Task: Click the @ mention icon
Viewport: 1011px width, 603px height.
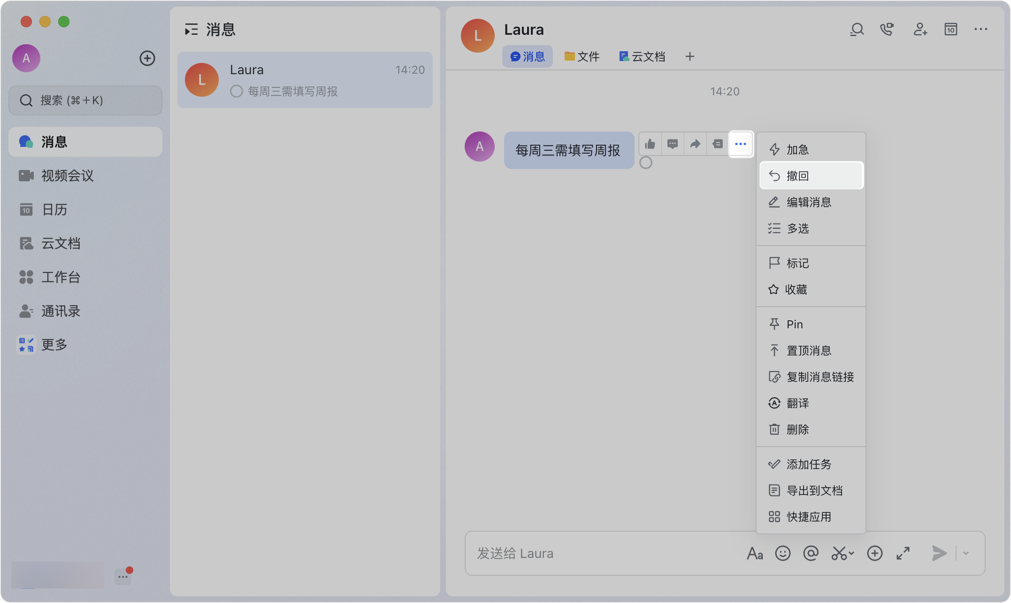Action: pos(811,553)
